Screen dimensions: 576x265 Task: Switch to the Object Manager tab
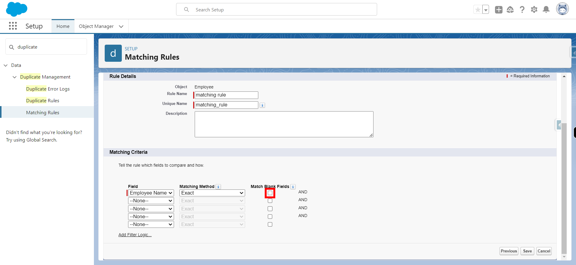(96, 26)
